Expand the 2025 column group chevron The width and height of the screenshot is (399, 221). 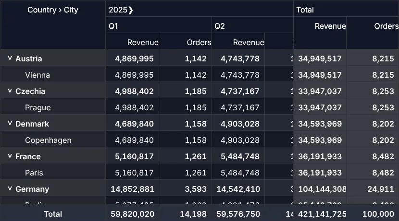131,10
